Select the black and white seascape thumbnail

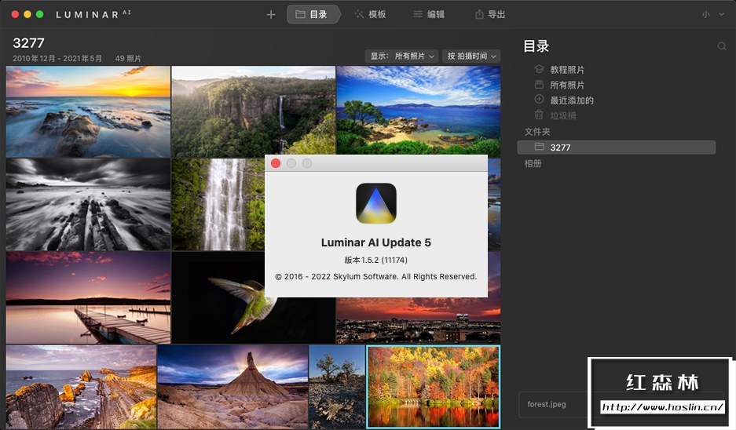(88, 205)
